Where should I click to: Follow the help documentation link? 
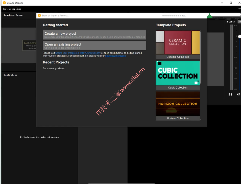point(116,56)
